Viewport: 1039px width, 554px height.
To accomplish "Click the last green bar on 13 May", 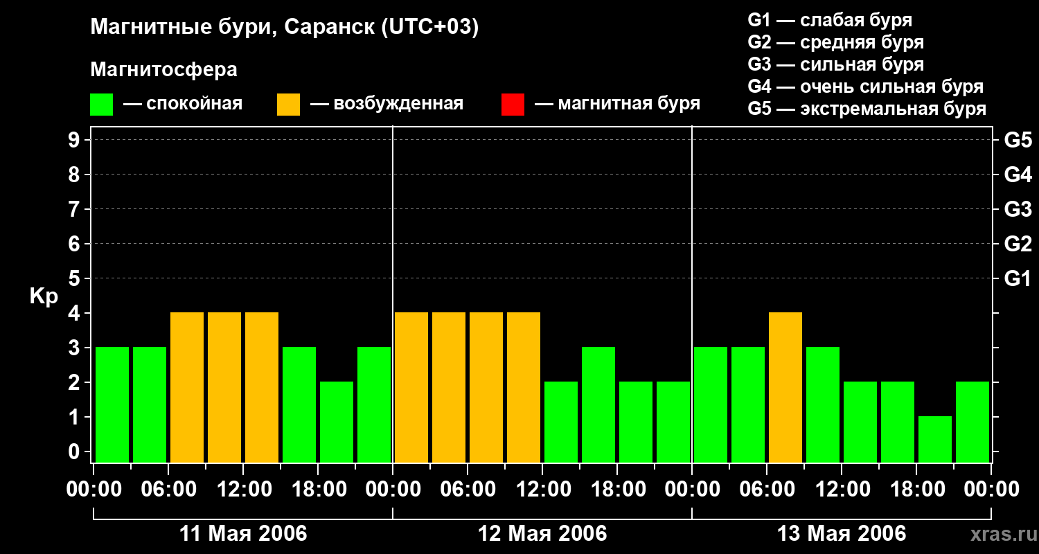I will click(973, 422).
